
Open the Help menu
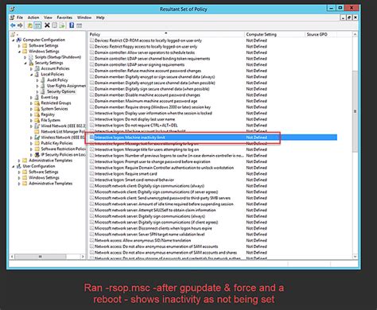click(100, 17)
